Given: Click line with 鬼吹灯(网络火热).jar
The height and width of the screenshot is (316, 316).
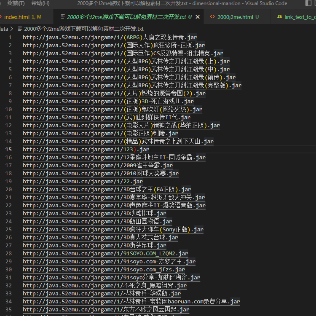Looking at the screenshot, I should coord(112,110).
